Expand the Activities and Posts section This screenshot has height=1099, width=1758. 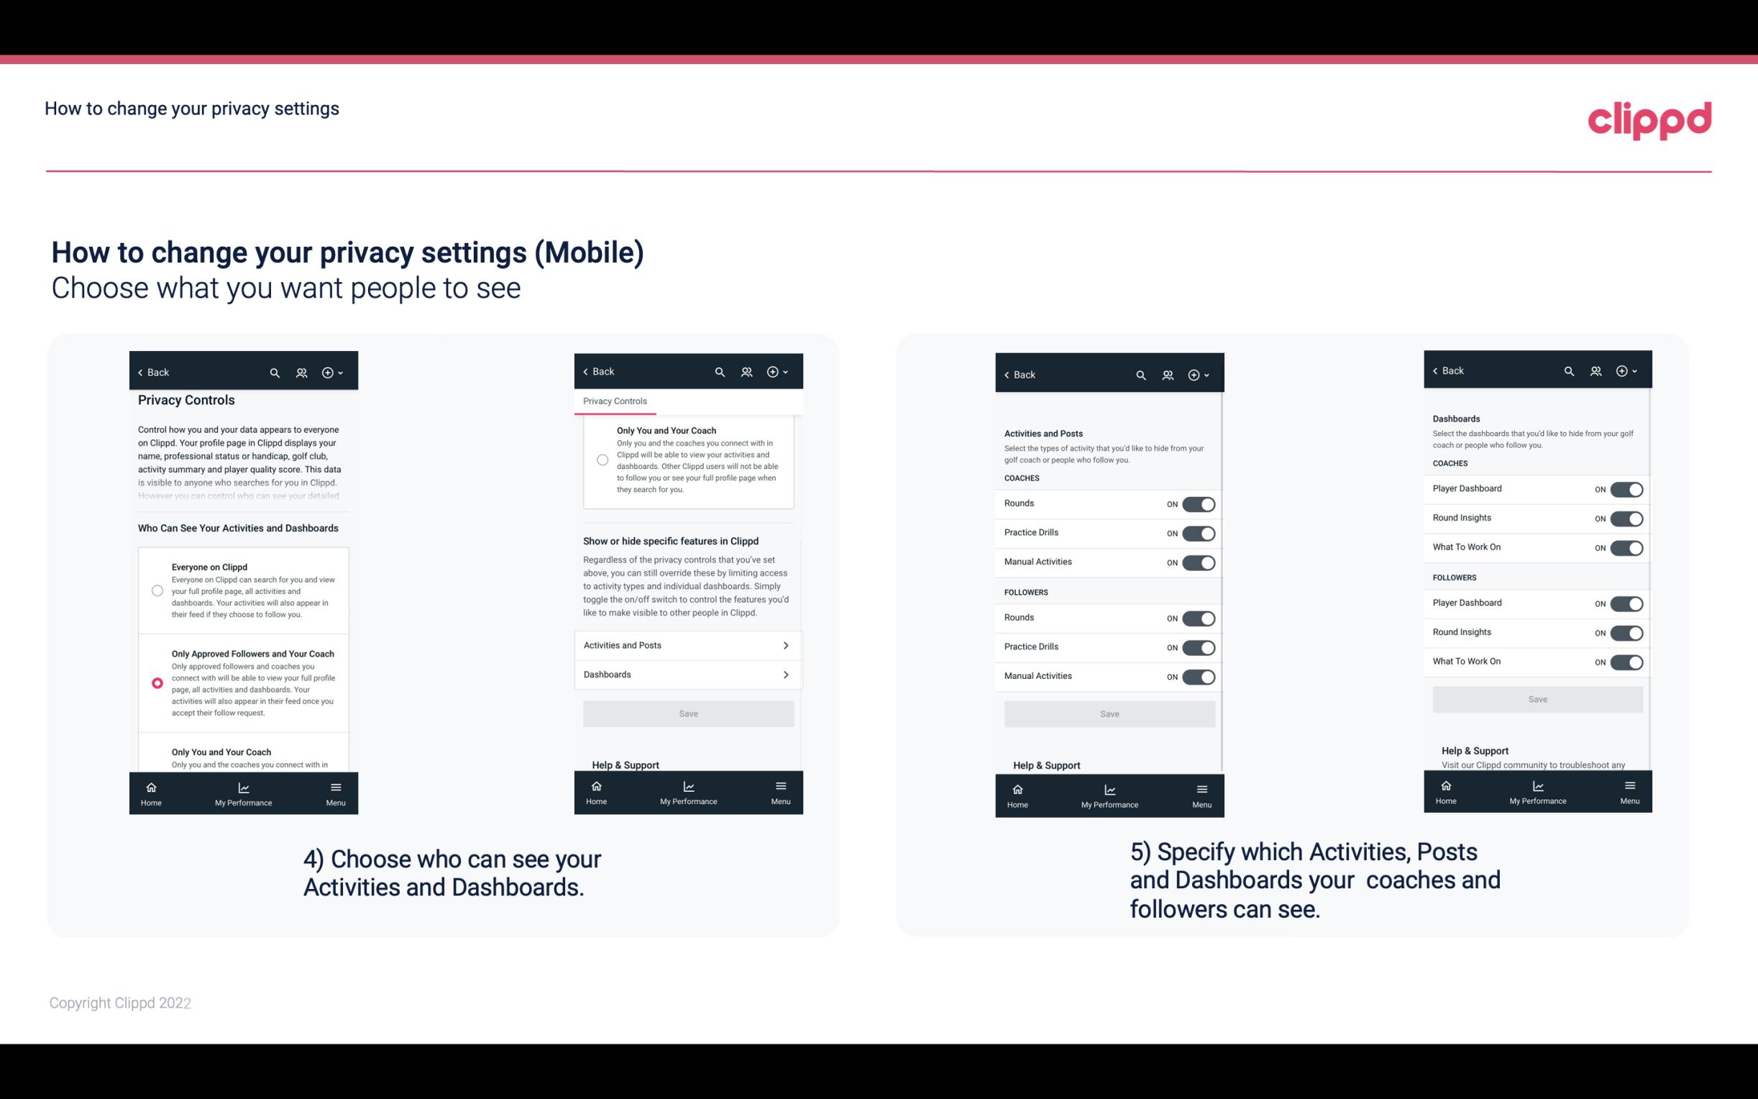(687, 644)
